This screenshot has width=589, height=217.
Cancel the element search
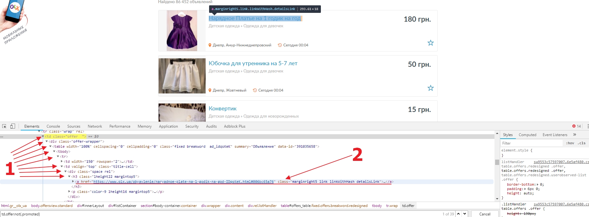(x=485, y=214)
